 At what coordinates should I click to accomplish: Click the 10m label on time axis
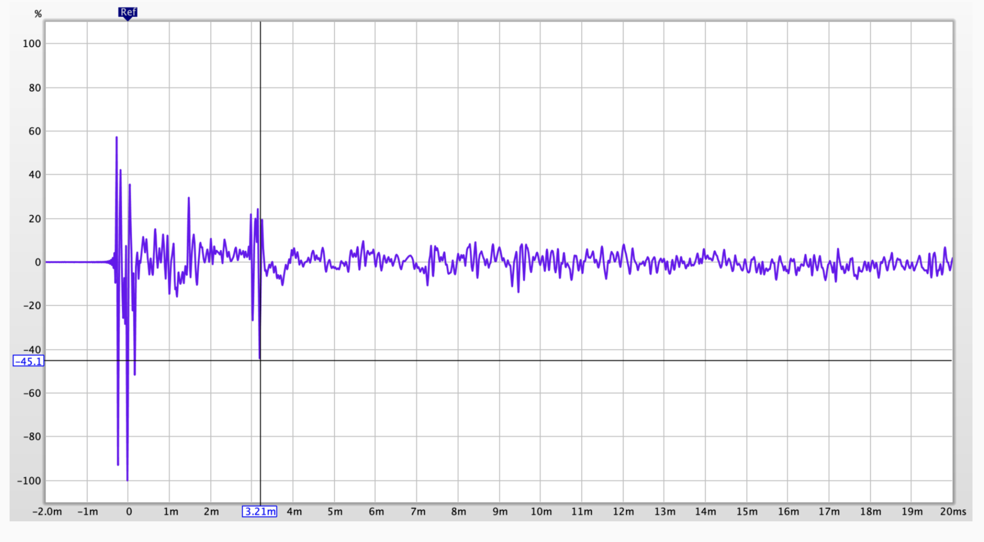click(541, 511)
